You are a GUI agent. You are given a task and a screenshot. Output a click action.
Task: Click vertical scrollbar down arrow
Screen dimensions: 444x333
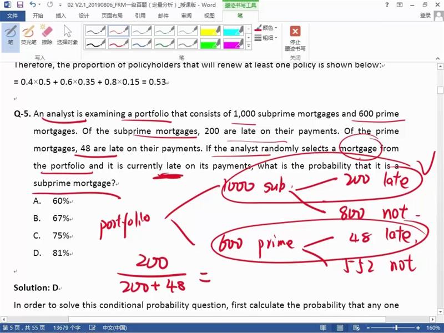440,311
